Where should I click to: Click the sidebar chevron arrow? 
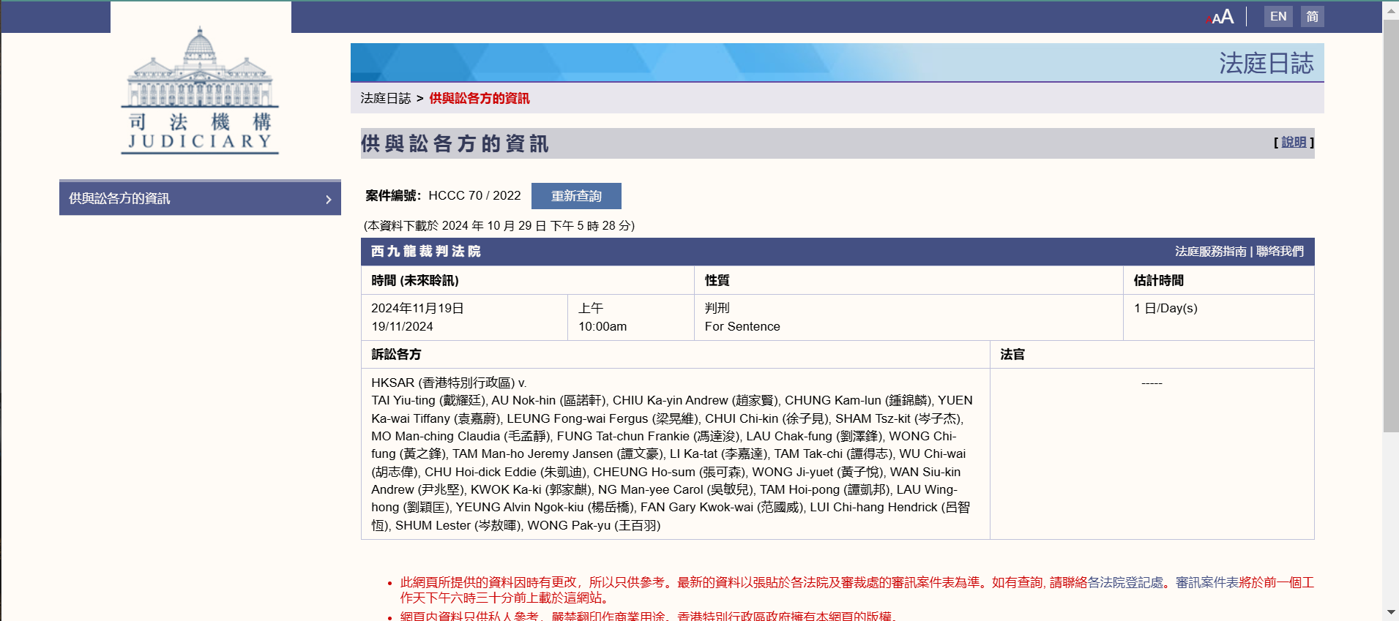pyautogui.click(x=328, y=199)
